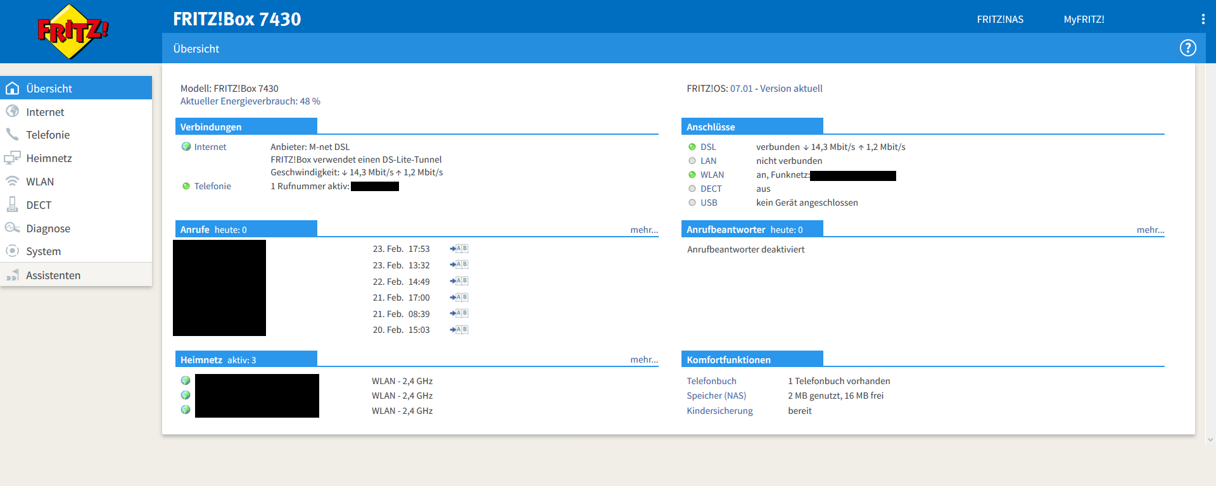Click the Telefonie handset icon in sidebar
Image resolution: width=1216 pixels, height=486 pixels.
12,134
